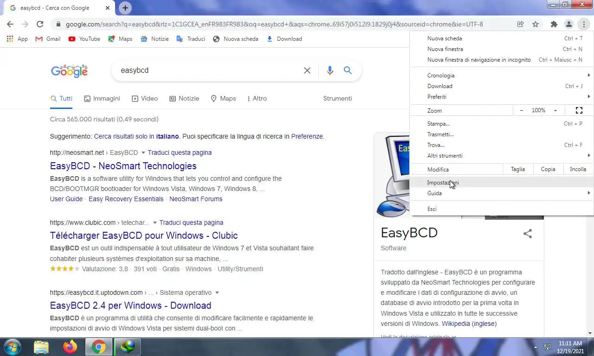The width and height of the screenshot is (594, 356).
Task: Reload the page with refresh icon
Action: pyautogui.click(x=40, y=24)
